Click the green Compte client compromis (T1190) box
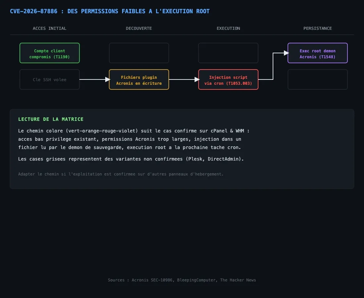The image size is (364, 298). point(50,53)
